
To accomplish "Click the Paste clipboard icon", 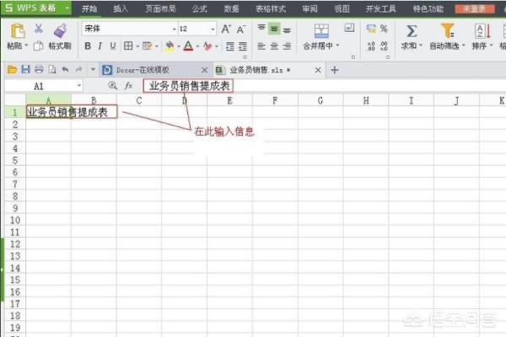I will (18, 32).
